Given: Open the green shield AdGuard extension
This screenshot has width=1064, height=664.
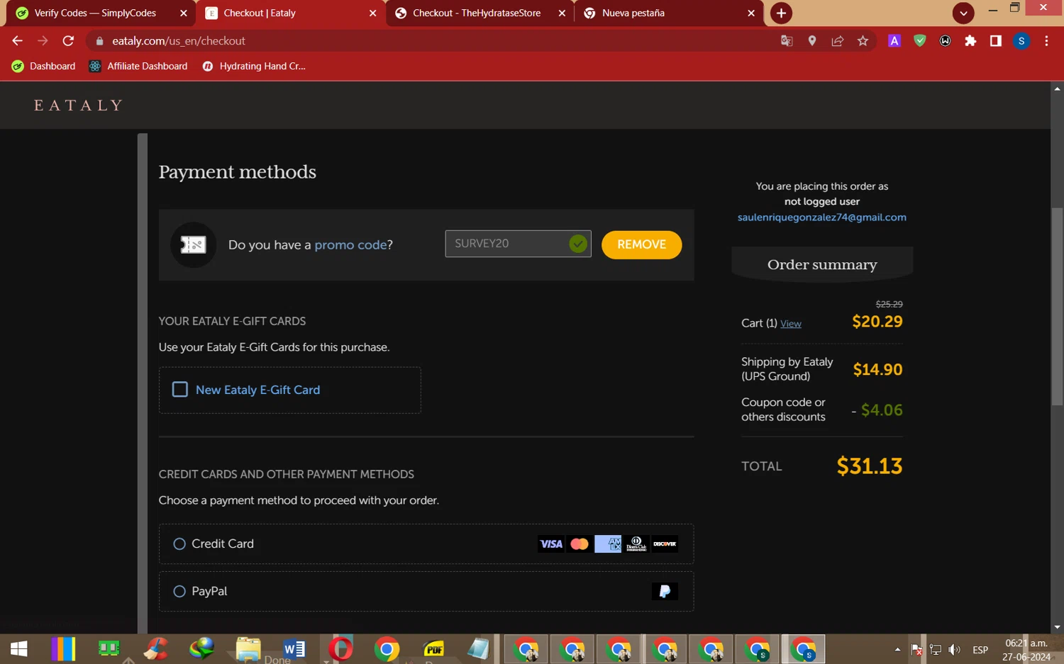Looking at the screenshot, I should point(920,41).
